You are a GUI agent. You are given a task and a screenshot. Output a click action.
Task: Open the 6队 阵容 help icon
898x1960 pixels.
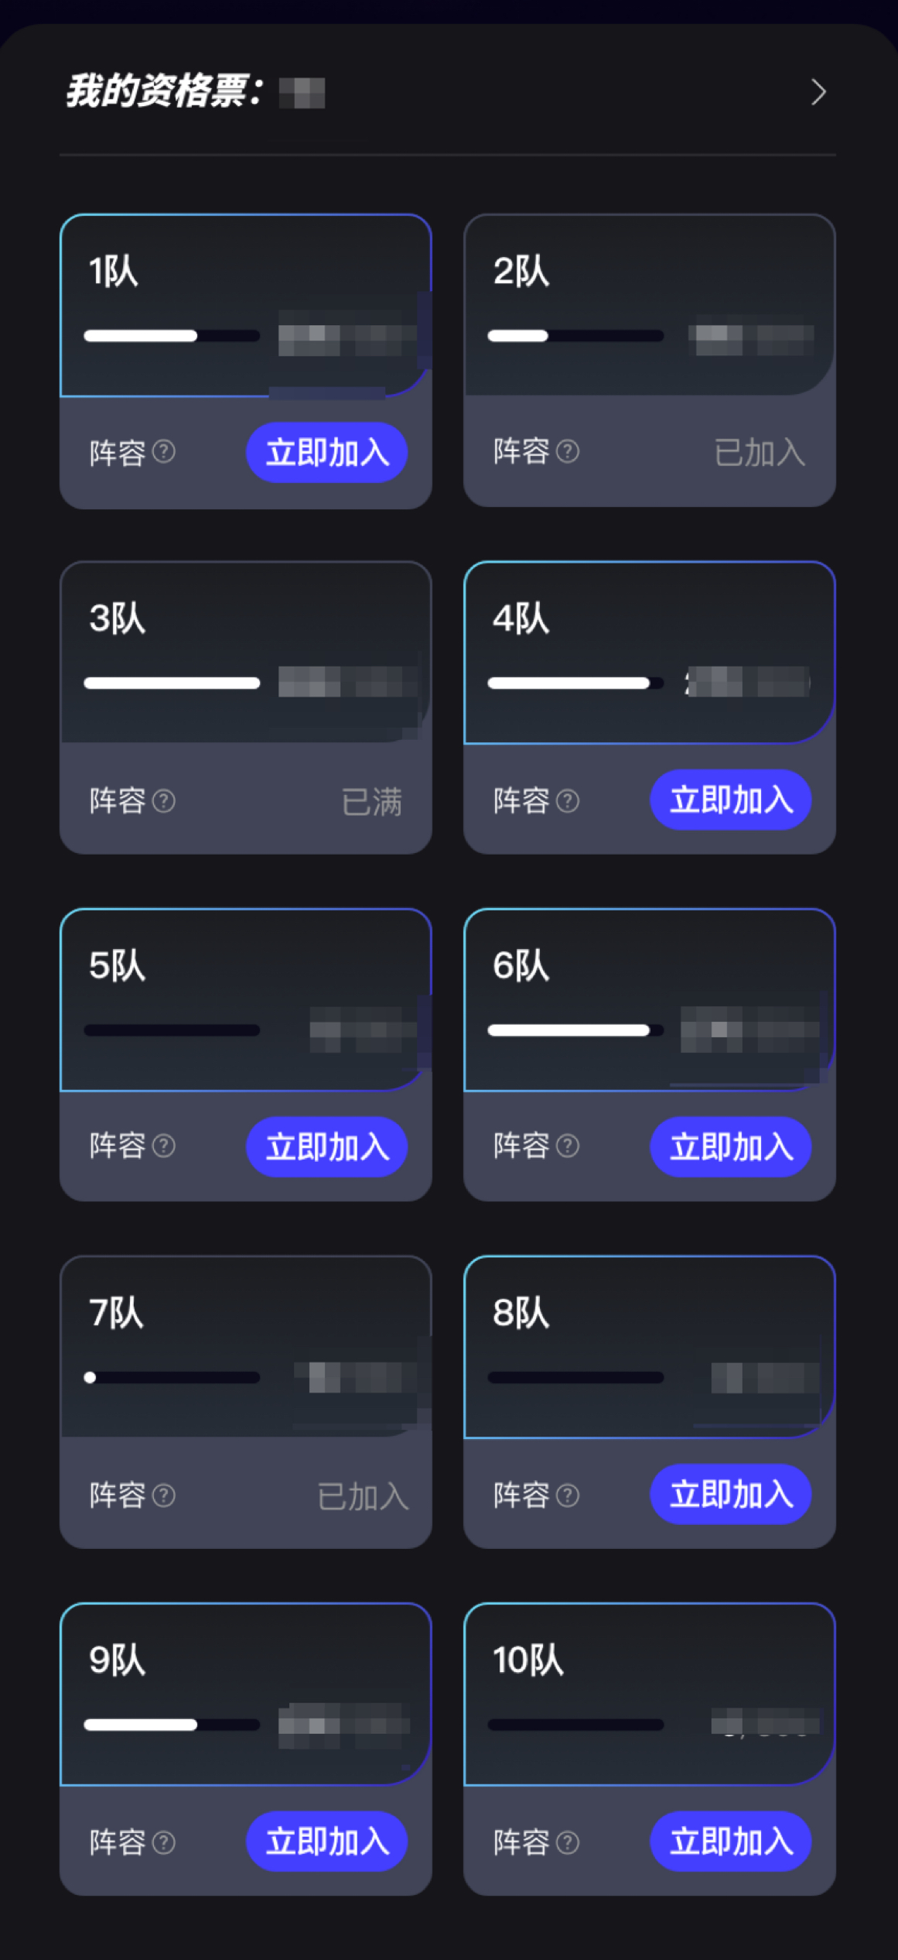[x=568, y=1146]
